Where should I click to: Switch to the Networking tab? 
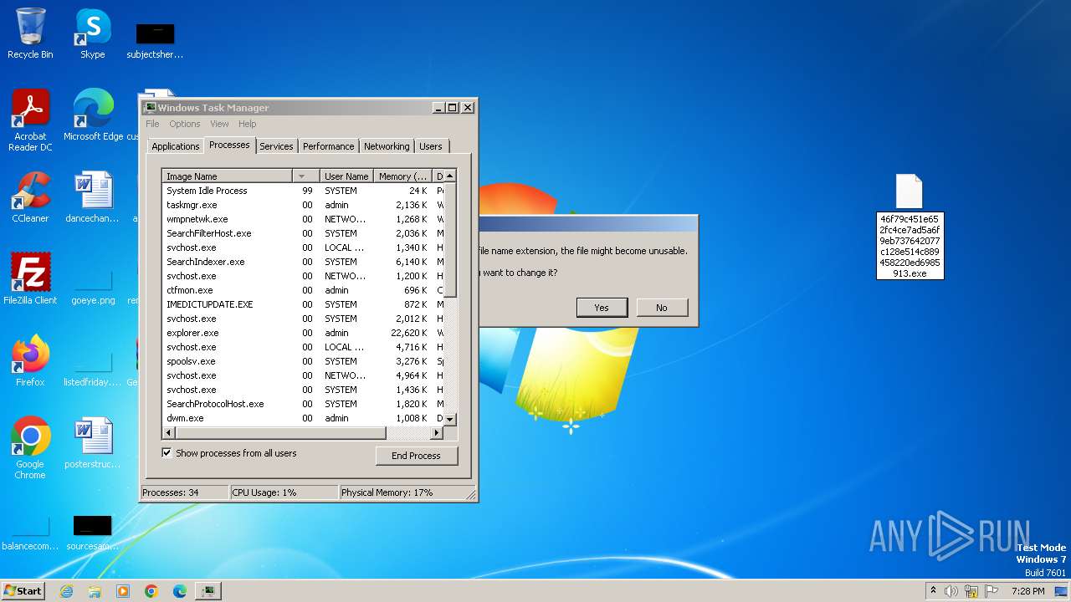click(387, 146)
